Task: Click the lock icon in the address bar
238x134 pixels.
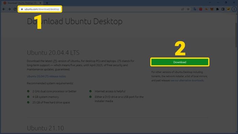Action: point(22,9)
